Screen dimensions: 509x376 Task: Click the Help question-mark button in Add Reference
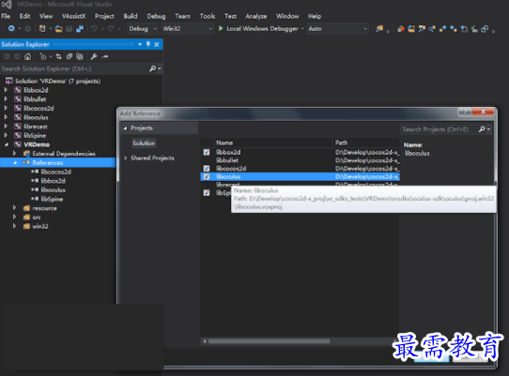pos(465,112)
